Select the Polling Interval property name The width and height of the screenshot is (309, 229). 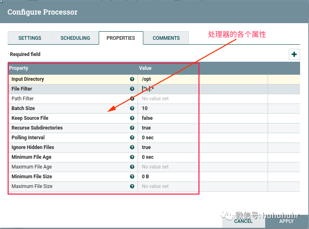coord(28,138)
